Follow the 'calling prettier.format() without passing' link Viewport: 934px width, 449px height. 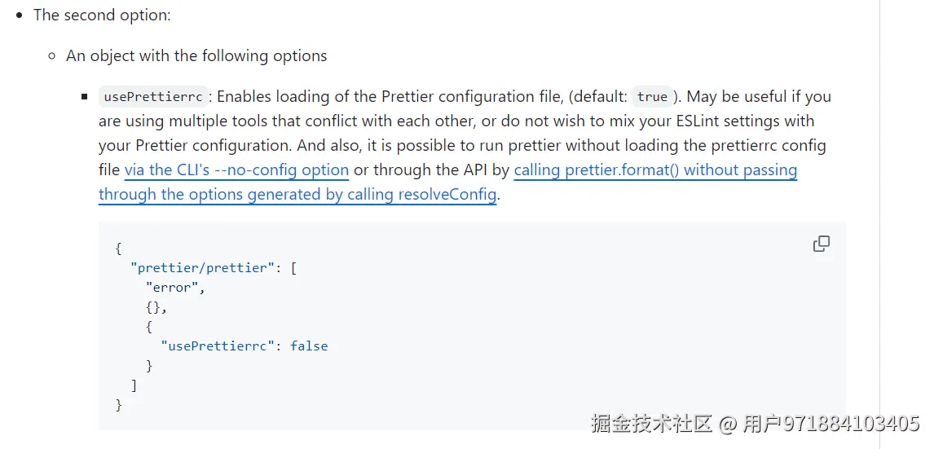(x=655, y=170)
